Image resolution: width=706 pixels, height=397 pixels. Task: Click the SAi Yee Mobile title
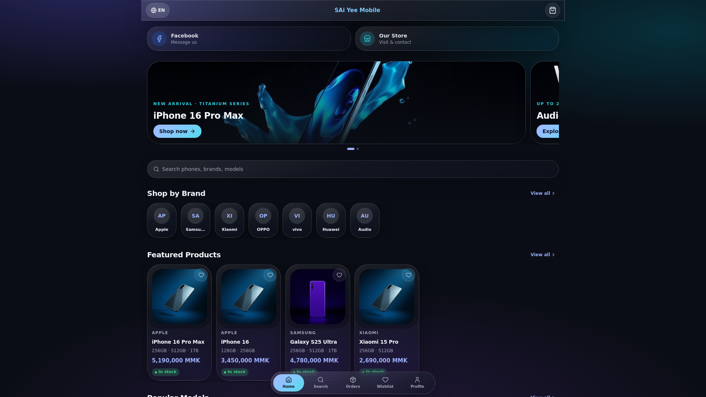[x=357, y=10]
